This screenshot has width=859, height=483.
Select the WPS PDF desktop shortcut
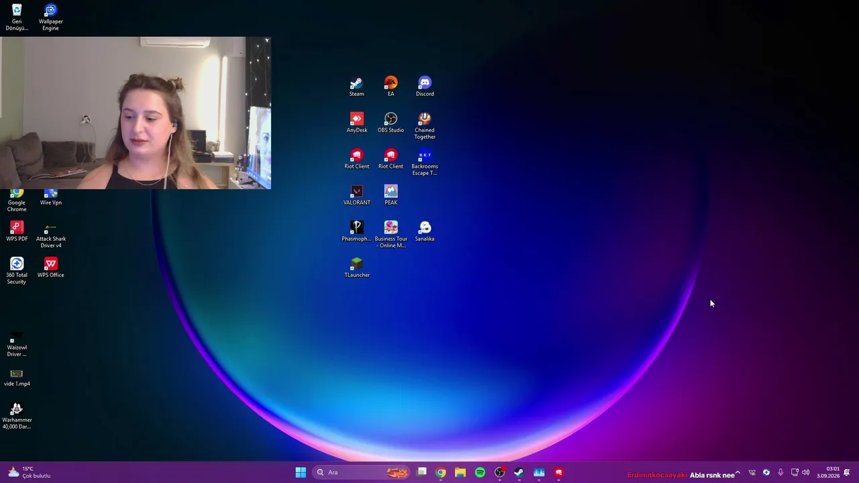(x=17, y=232)
